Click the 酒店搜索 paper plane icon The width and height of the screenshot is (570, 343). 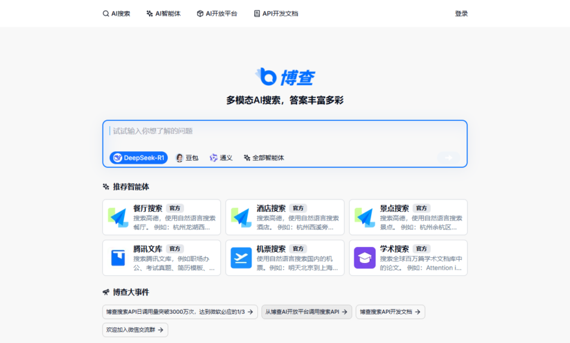pos(241,217)
